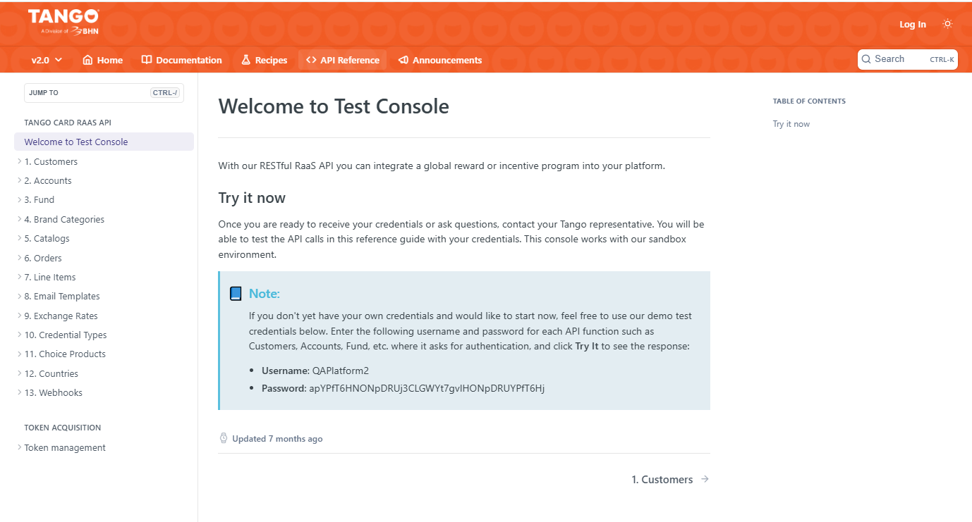Expand the 9. Exchange Rates chevron
The width and height of the screenshot is (972, 522).
coord(19,316)
